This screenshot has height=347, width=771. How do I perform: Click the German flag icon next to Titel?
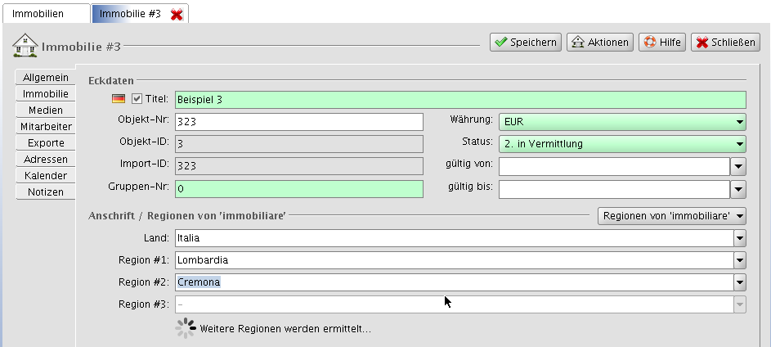coord(119,99)
